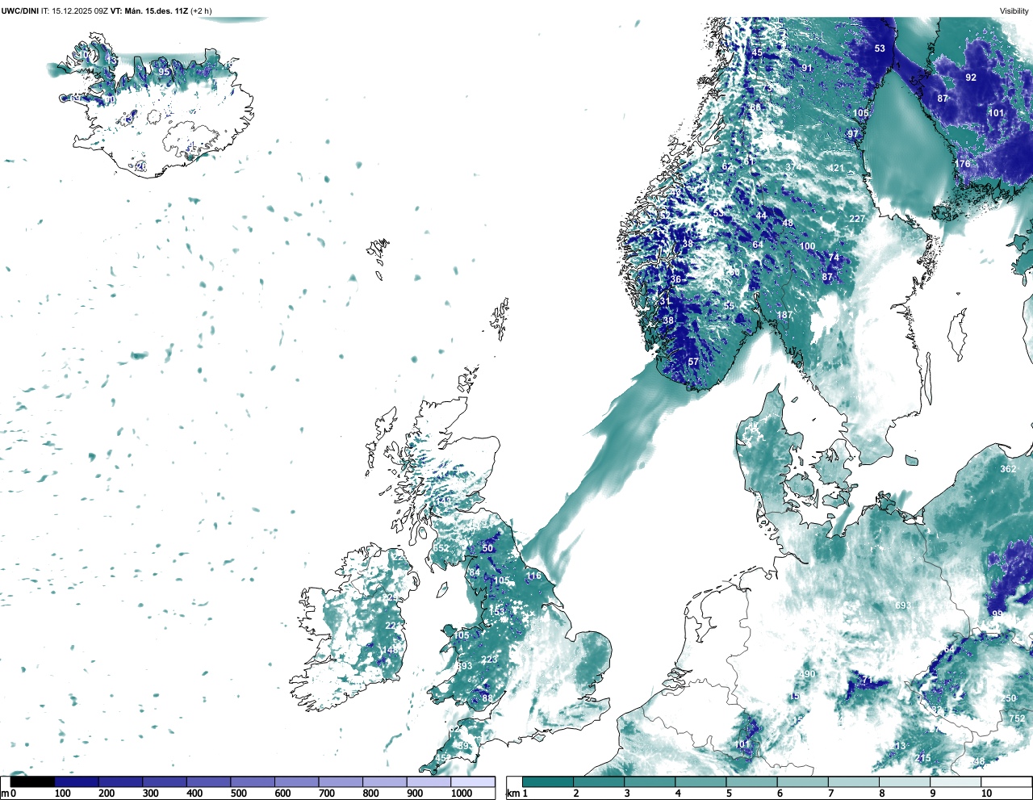Viewport: 1033px width, 800px height.
Task: Select the white swatch right of 10 km
Action: click(1006, 782)
